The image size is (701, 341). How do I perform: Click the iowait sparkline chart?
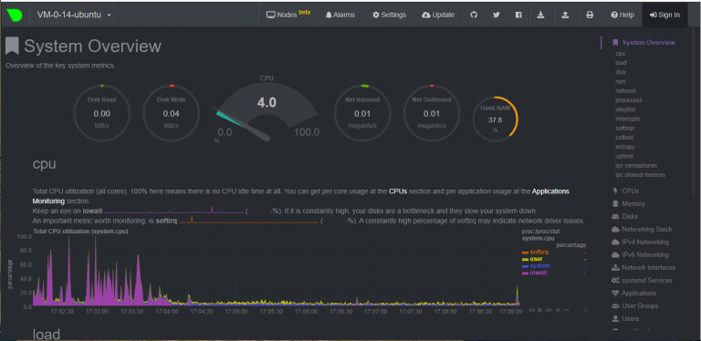pyautogui.click(x=173, y=211)
